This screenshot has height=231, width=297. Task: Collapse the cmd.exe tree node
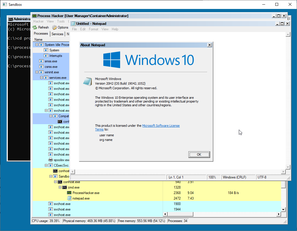click(60, 187)
